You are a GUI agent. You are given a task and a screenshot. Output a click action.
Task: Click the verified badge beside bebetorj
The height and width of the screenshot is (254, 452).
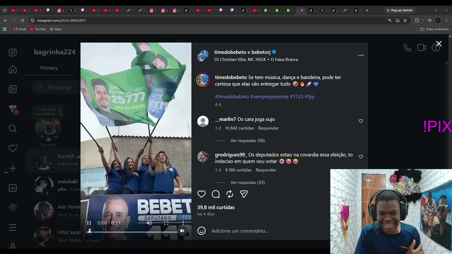click(x=274, y=52)
